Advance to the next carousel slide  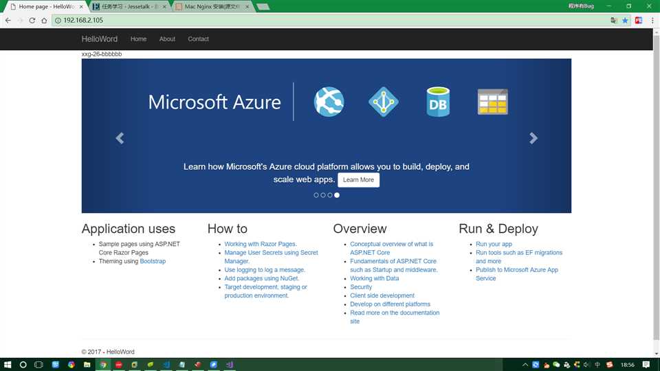point(533,138)
